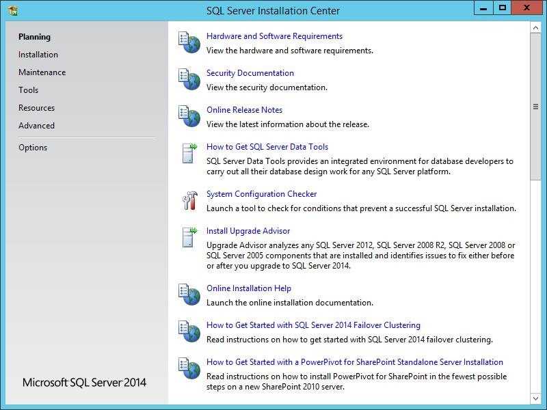Open the Options page
Viewport: 547px width, 410px height.
33,148
